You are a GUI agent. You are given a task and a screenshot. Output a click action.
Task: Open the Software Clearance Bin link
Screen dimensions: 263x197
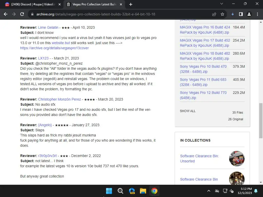tap(199, 179)
